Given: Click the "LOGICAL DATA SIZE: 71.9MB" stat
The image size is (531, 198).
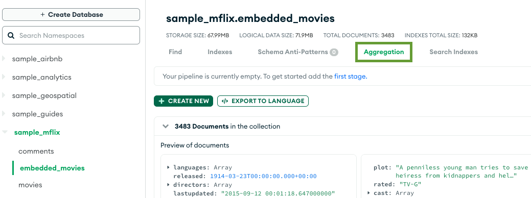Looking at the screenshot, I should (276, 35).
